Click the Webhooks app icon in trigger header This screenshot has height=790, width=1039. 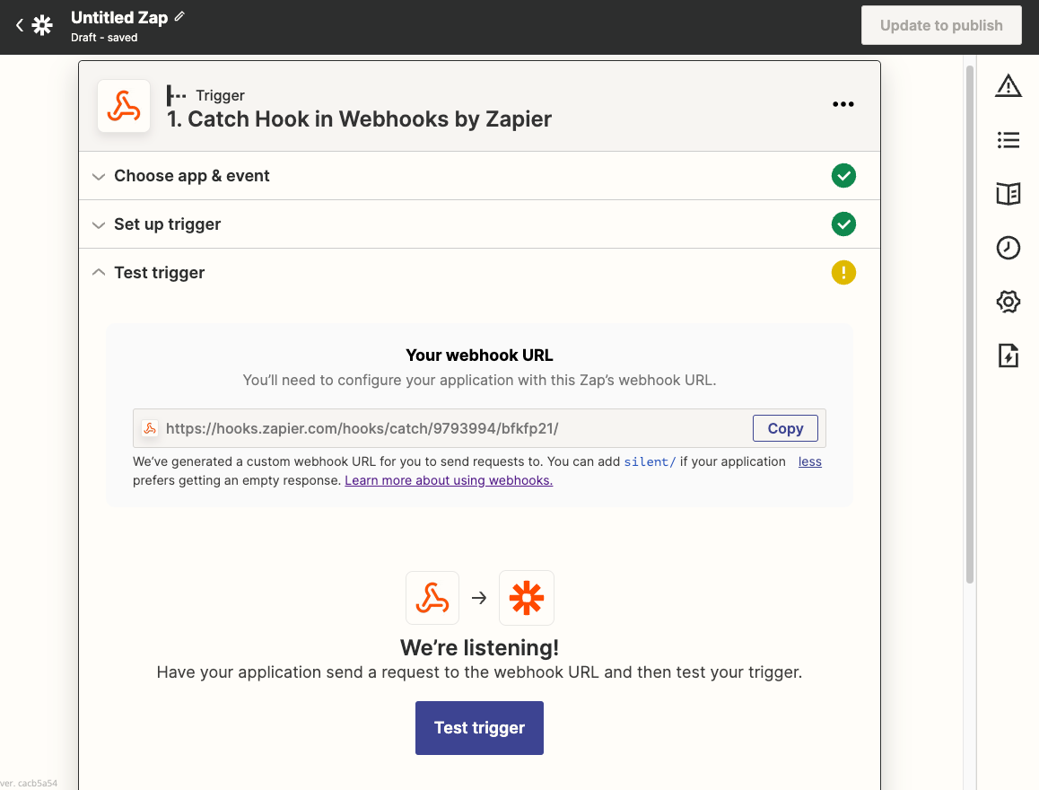(124, 106)
